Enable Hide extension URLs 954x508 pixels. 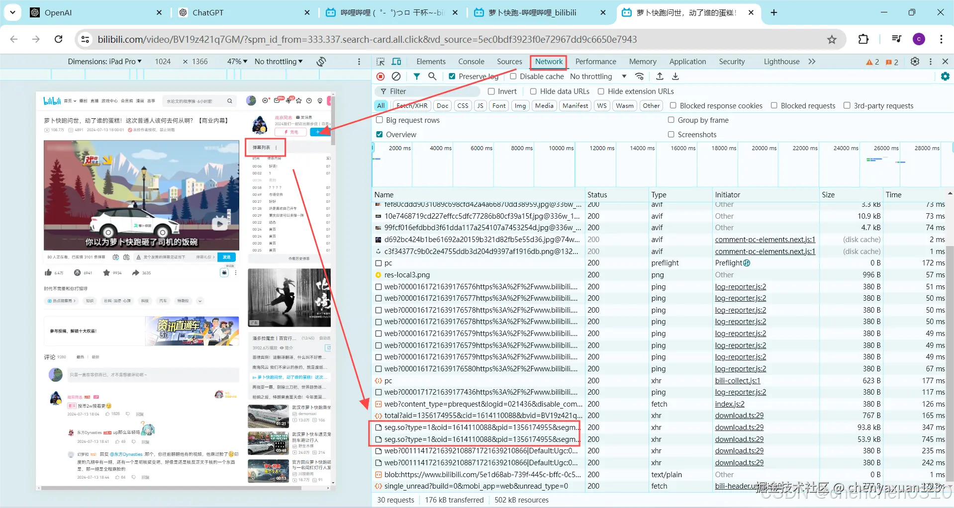[601, 91]
